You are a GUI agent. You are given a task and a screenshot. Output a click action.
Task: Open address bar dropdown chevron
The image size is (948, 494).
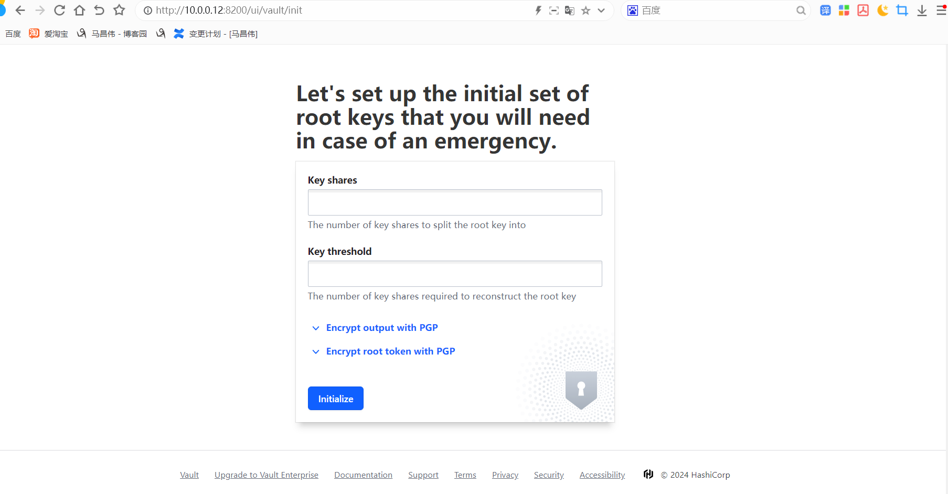click(x=601, y=10)
